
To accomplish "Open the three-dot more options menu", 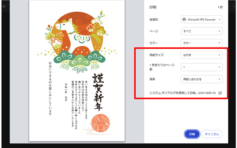I will pyautogui.click(x=234, y=6).
